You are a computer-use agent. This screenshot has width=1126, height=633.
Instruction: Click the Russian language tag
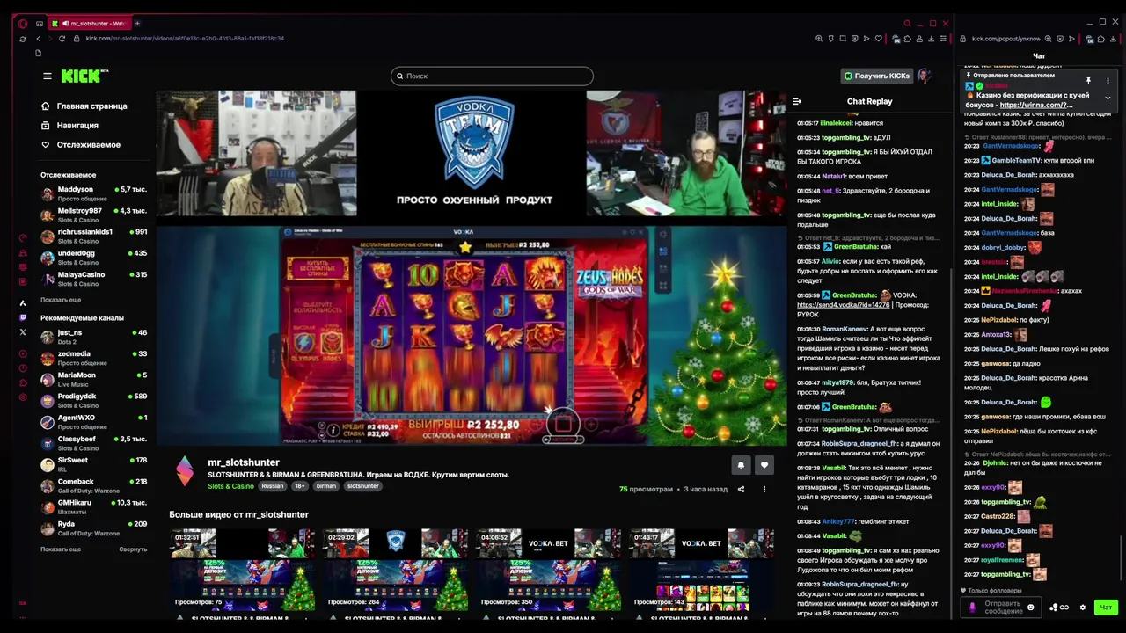point(273,486)
